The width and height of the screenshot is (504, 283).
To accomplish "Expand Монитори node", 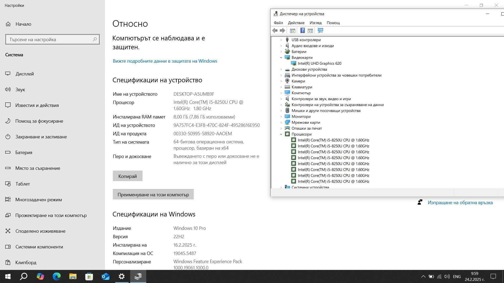I will (281, 117).
